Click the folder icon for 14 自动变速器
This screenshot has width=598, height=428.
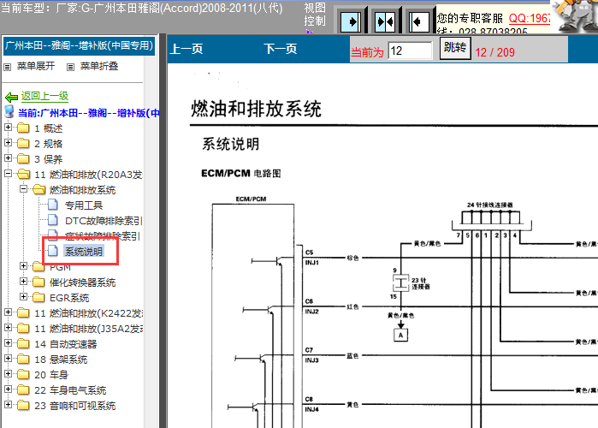coord(23,344)
